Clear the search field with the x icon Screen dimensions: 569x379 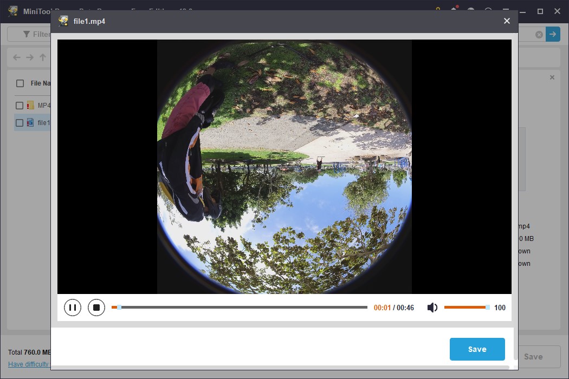click(539, 34)
